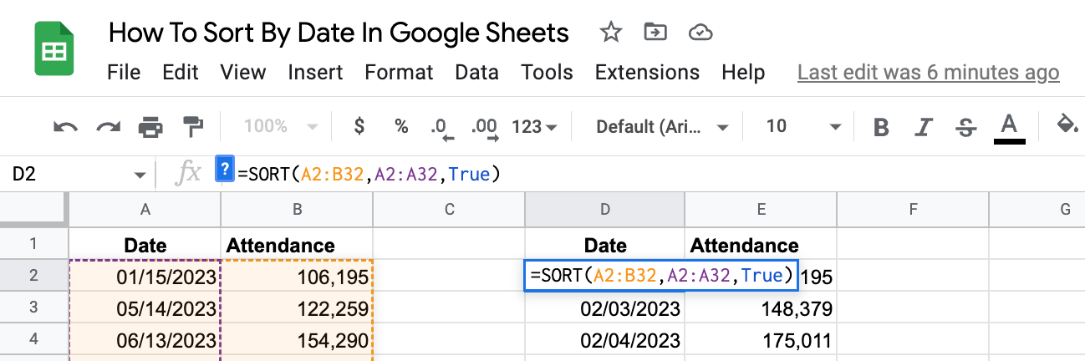
Task: Toggle strikethrough formatting
Action: coord(965,127)
